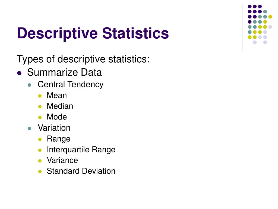
Task: Select the Summarize Data bullet text
Action: (x=64, y=72)
